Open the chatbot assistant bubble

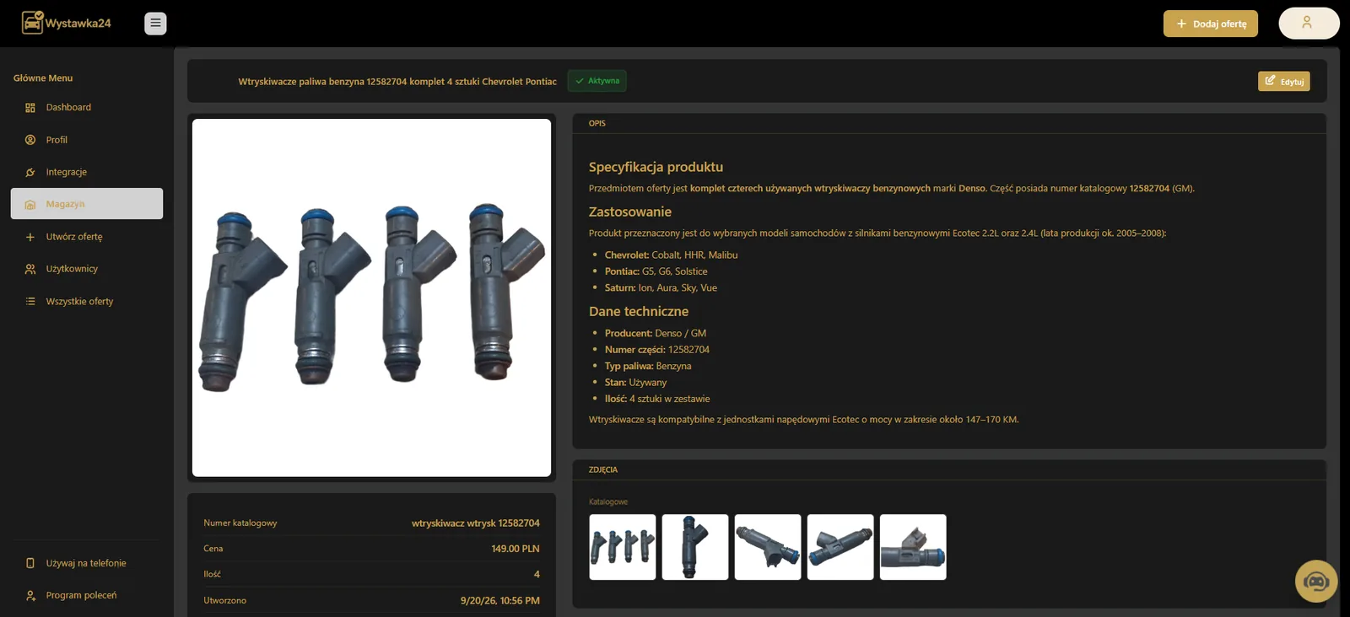click(x=1316, y=581)
